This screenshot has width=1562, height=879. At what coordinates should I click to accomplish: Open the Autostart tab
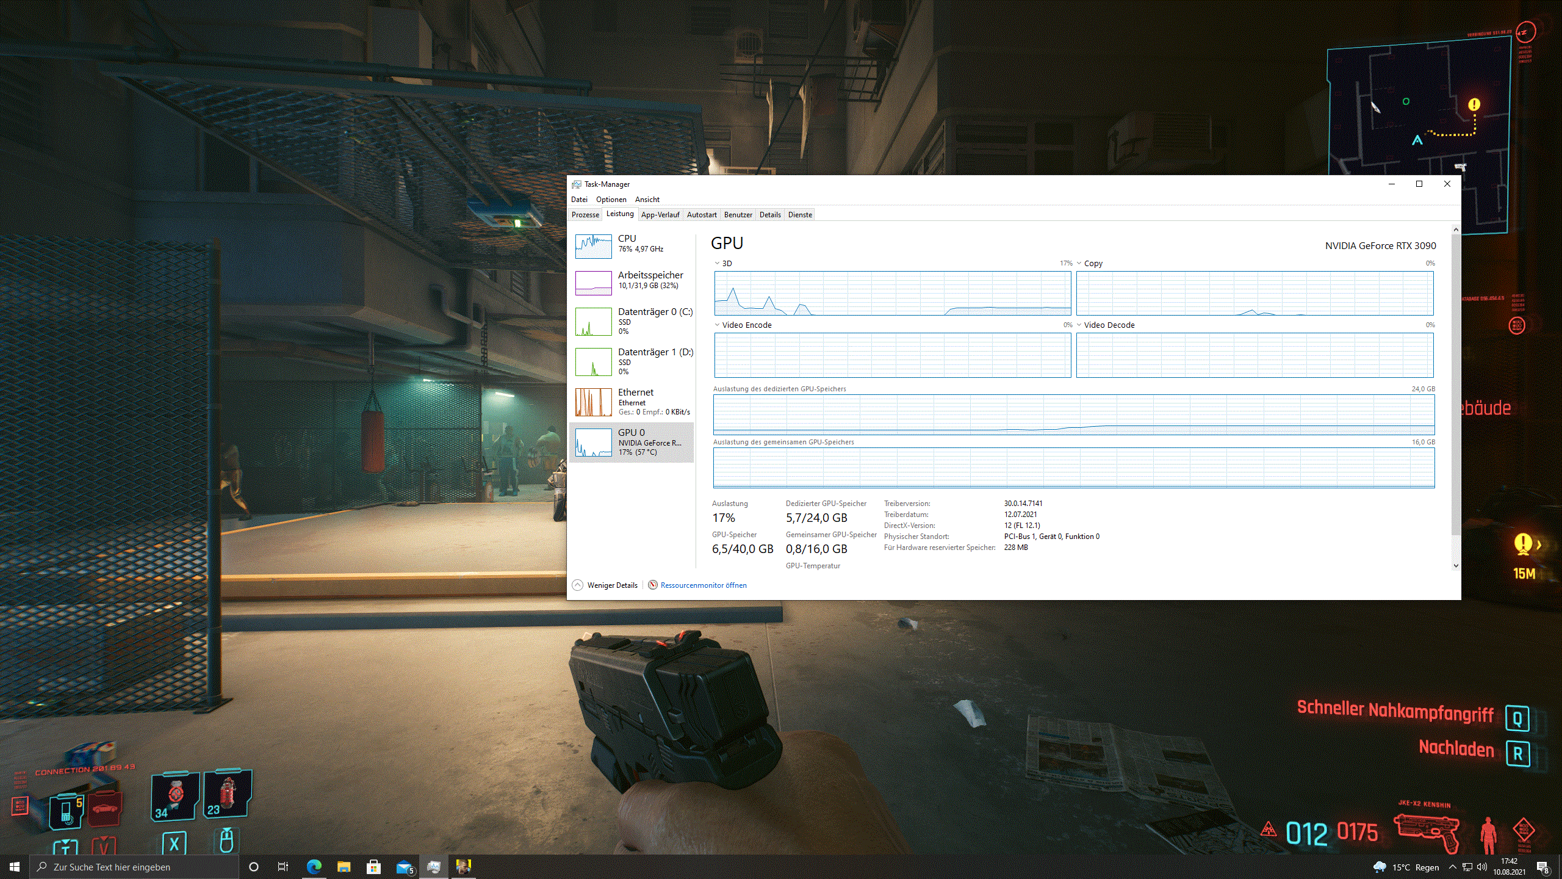point(702,215)
